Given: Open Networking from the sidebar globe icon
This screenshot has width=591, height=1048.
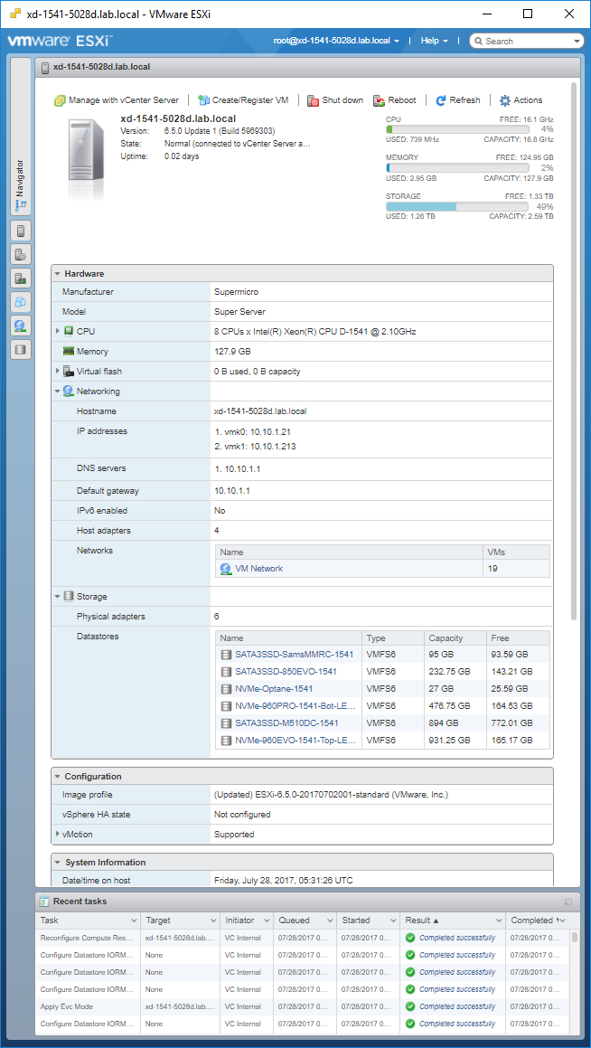Looking at the screenshot, I should pyautogui.click(x=21, y=326).
